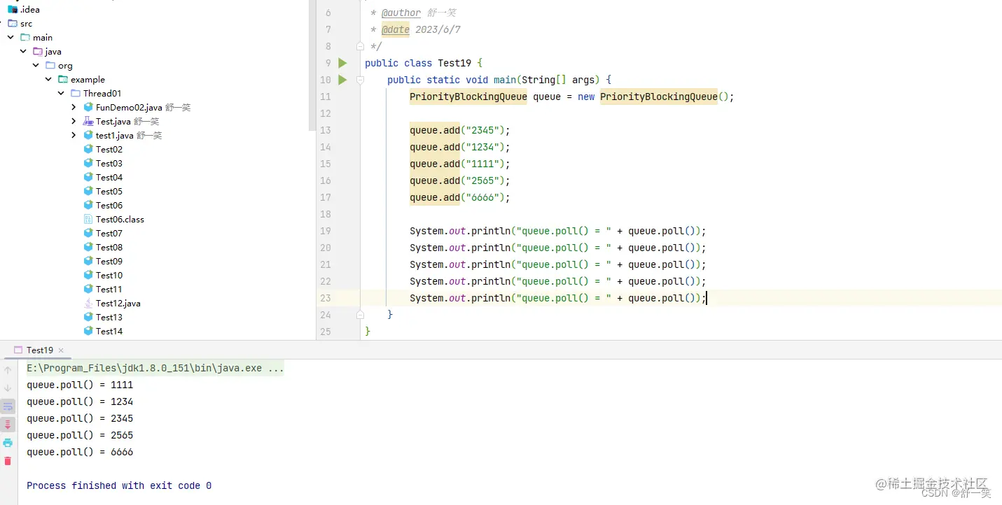Click 'Process finished with exit code 0'
Viewport: 1002px width, 505px height.
[119, 485]
